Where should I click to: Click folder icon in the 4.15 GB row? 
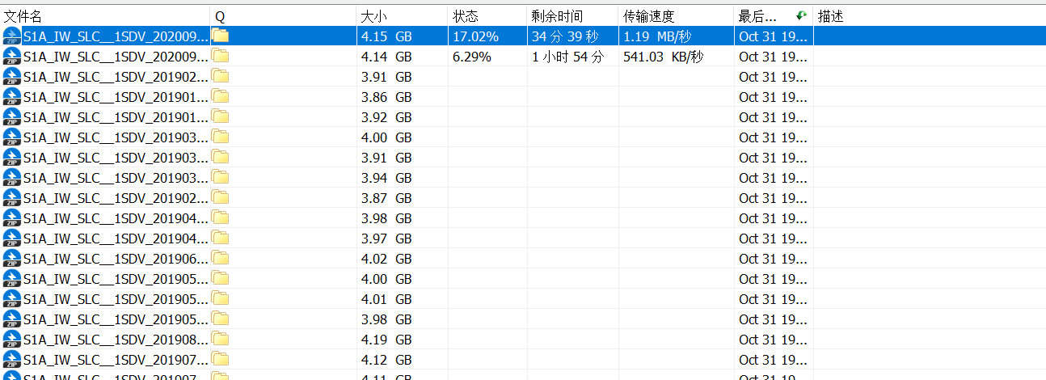pos(221,36)
